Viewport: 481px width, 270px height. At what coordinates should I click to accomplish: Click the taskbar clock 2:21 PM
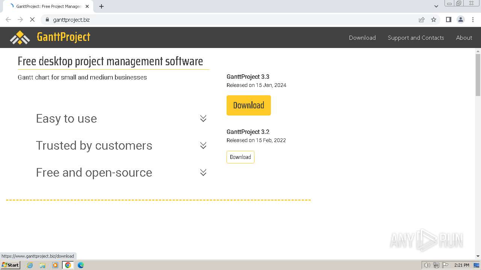(x=462, y=265)
